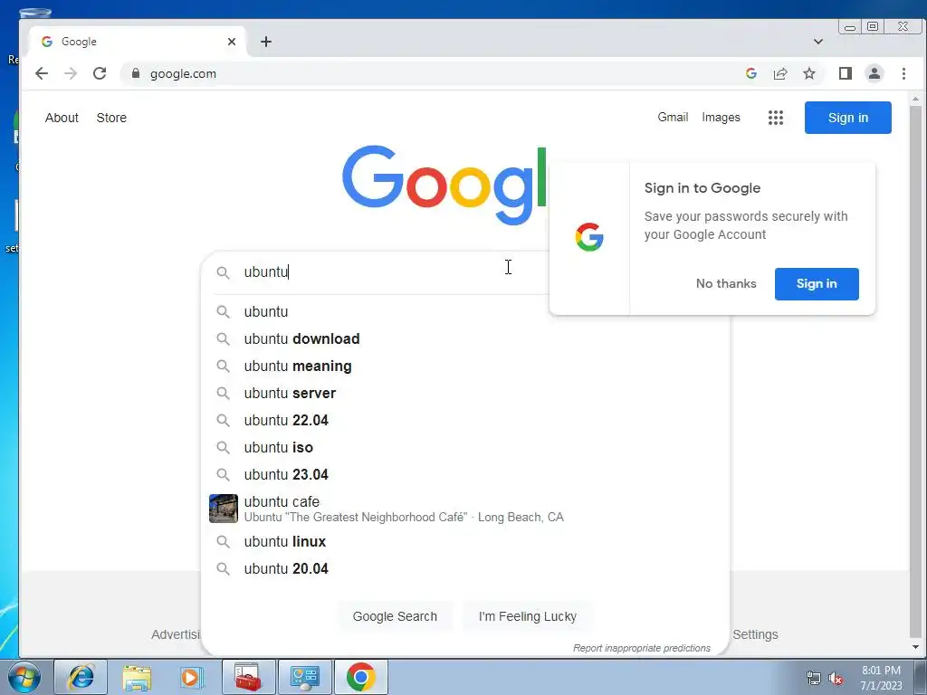
Task: Click the browser forward arrow
Action: click(x=71, y=73)
